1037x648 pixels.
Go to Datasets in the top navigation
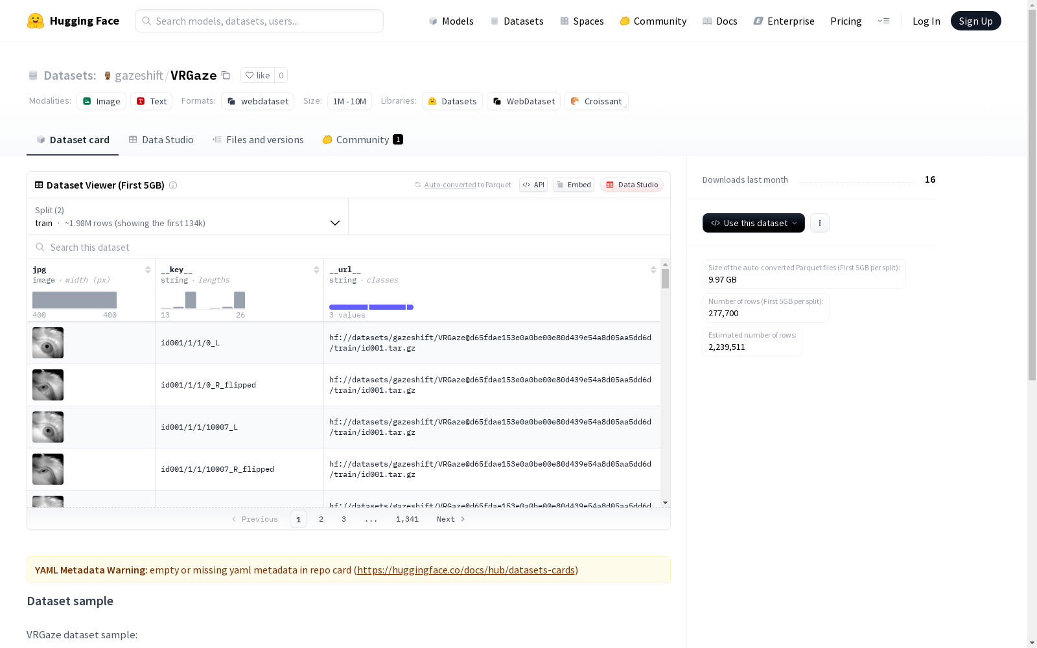517,21
